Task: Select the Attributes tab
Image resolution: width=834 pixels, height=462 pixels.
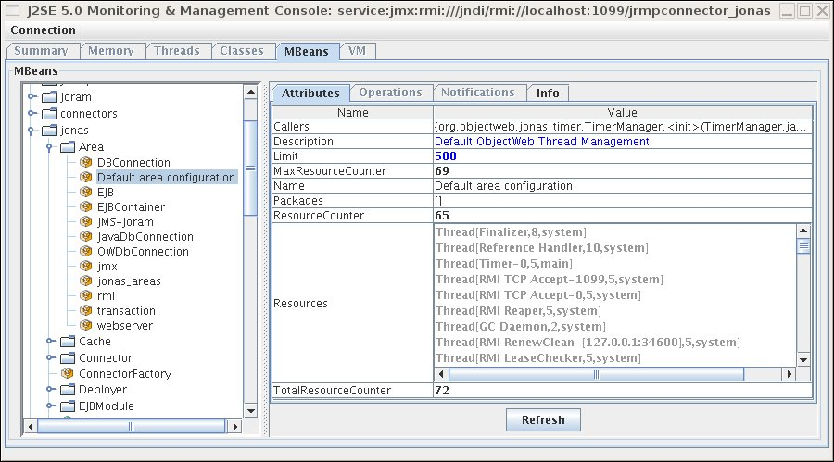Action: click(x=310, y=93)
